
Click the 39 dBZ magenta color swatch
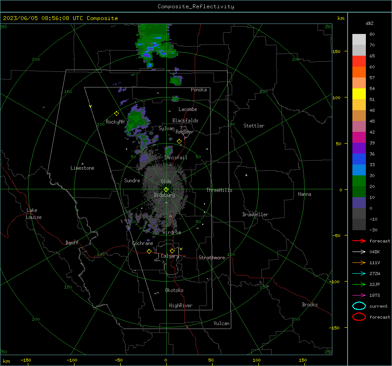tap(359, 137)
